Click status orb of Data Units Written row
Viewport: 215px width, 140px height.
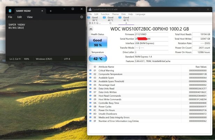pyautogui.click(x=90, y=92)
